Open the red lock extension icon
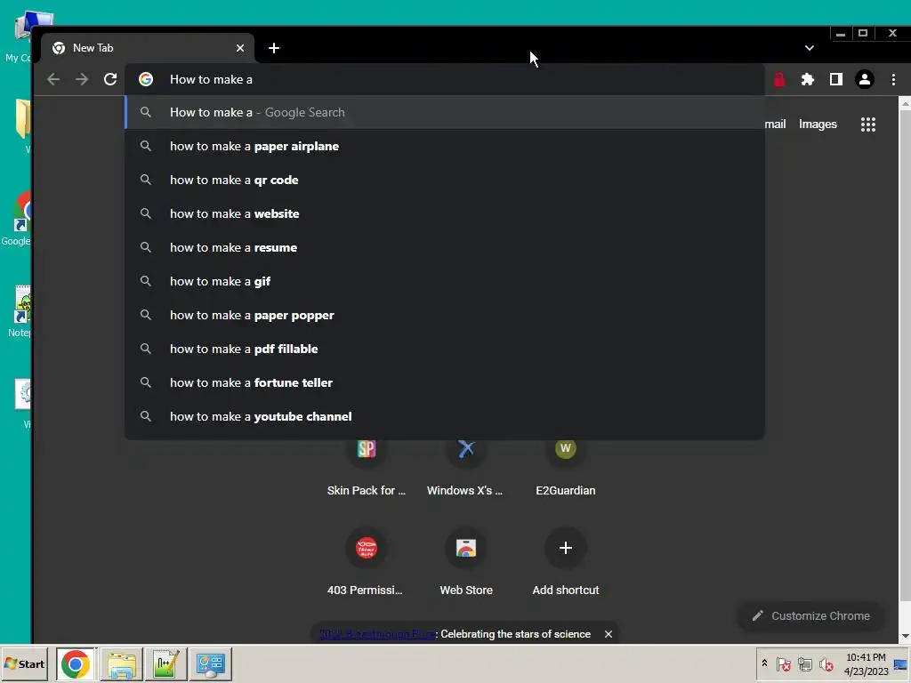The image size is (911, 683). tap(779, 79)
